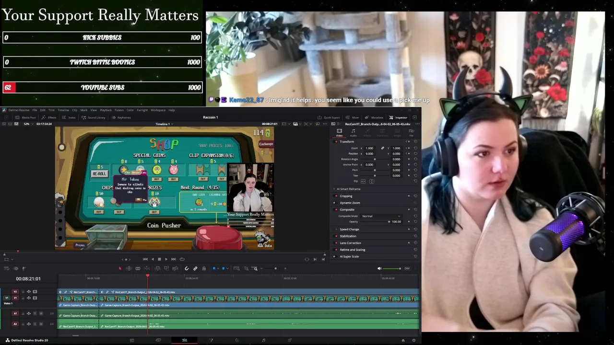Image resolution: width=614 pixels, height=345 pixels.
Task: Open the Effects panel
Action: pos(49,117)
